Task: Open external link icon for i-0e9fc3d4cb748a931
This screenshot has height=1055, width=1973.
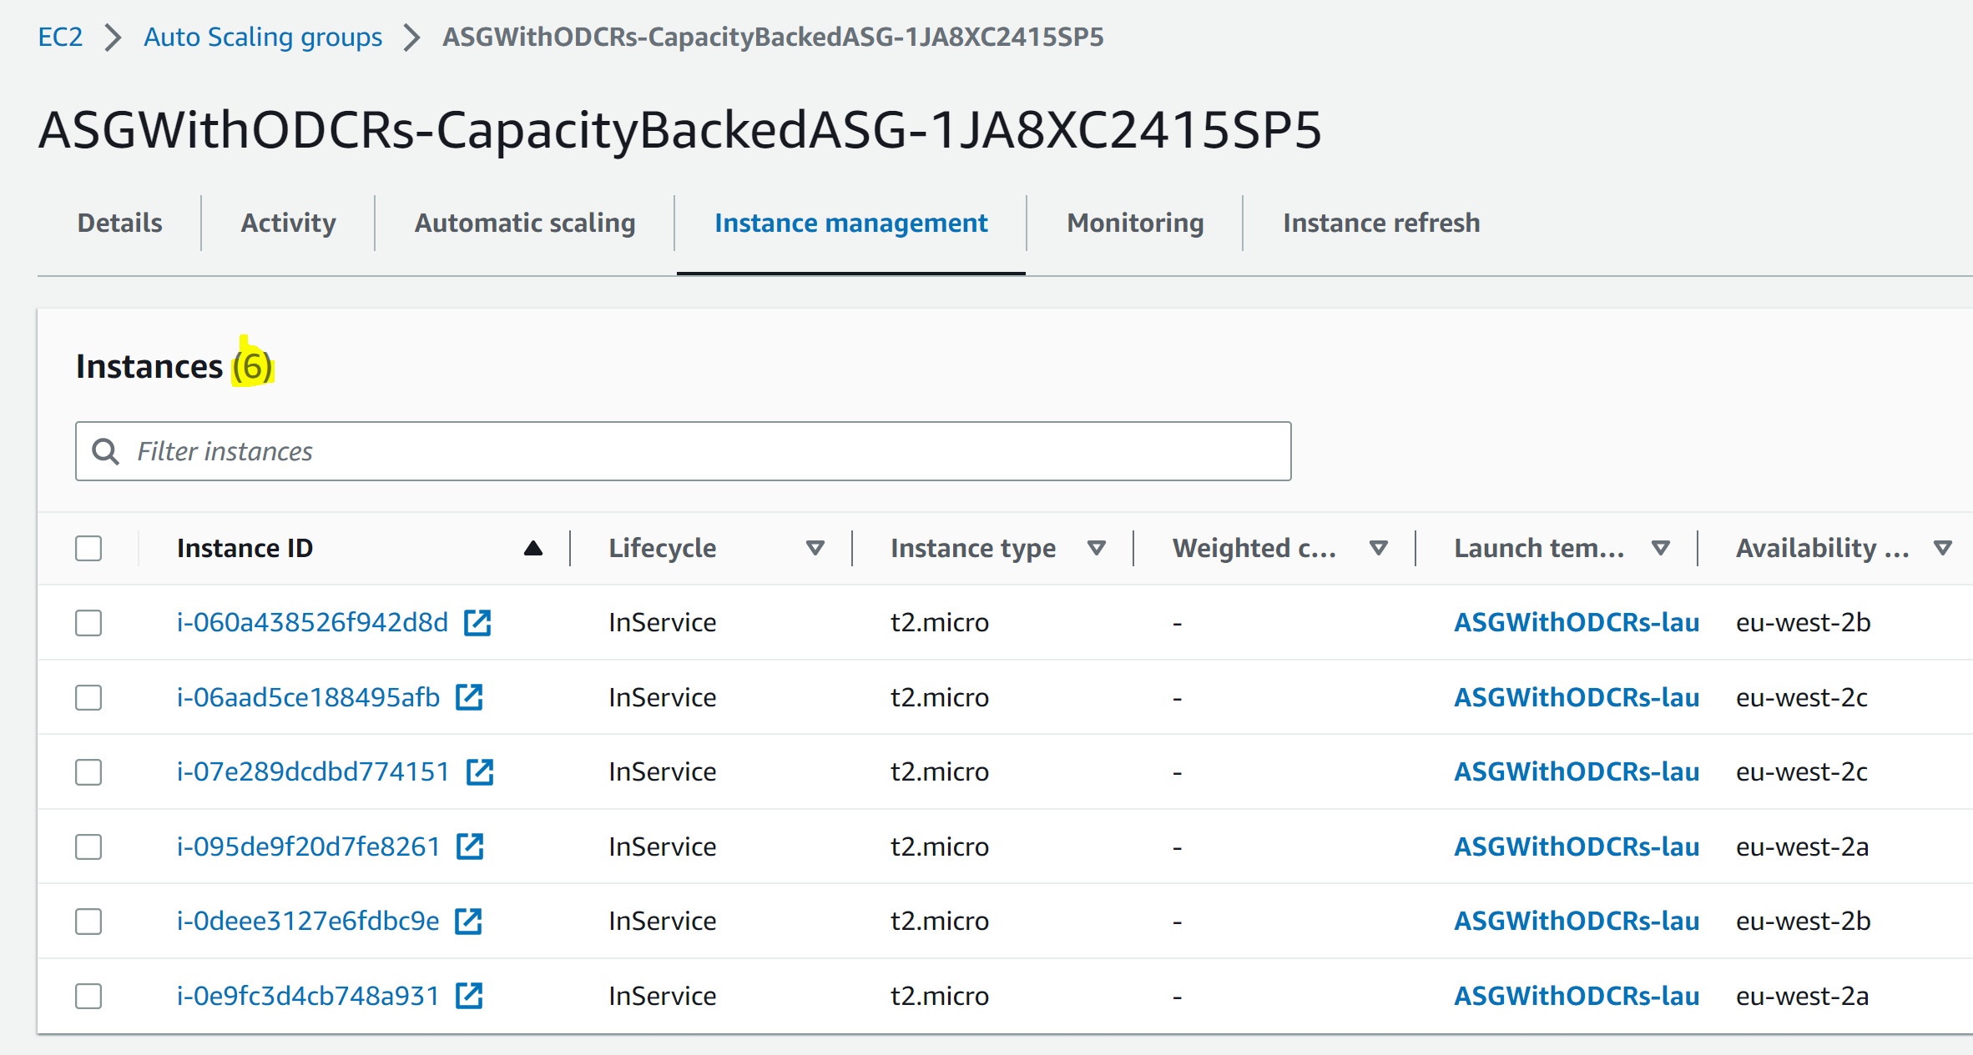Action: [x=469, y=996]
